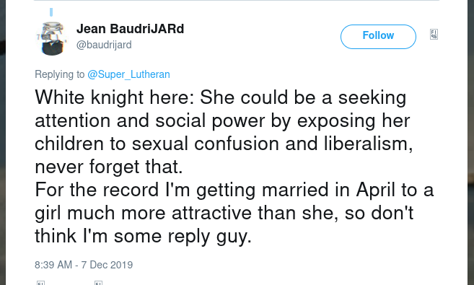Click the reply icon below the timestamp
The height and width of the screenshot is (285, 474).
[40, 283]
